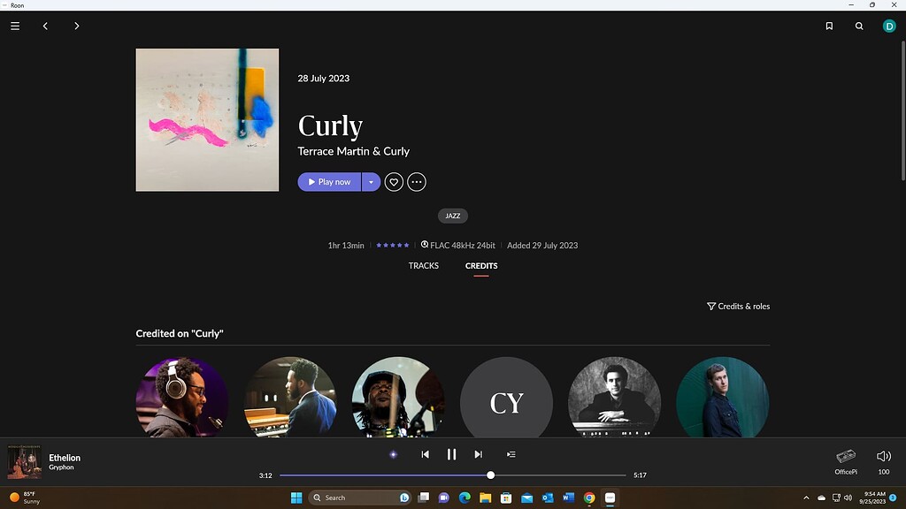Open the JAZZ genre link

tap(452, 216)
